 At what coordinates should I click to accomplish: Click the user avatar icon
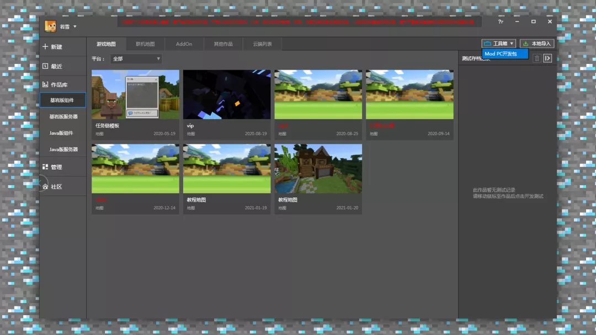point(50,26)
